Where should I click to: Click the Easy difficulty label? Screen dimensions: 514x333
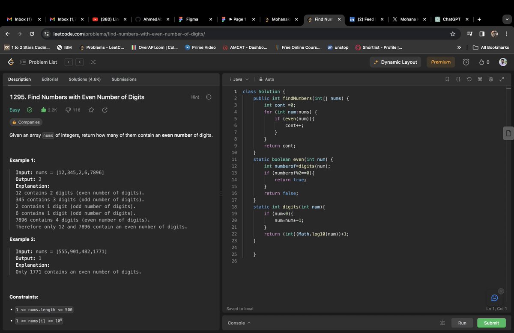point(15,110)
